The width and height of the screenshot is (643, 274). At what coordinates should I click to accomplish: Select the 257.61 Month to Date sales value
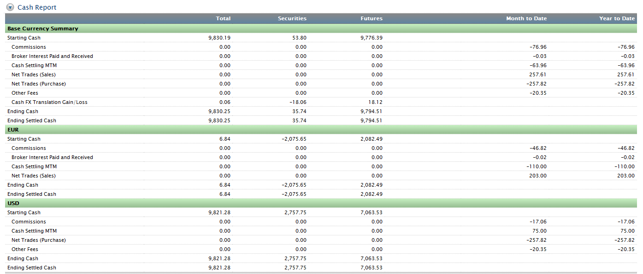(x=538, y=74)
